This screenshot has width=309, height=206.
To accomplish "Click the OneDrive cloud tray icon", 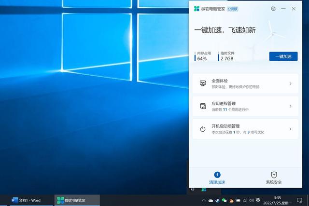I will (x=211, y=201).
